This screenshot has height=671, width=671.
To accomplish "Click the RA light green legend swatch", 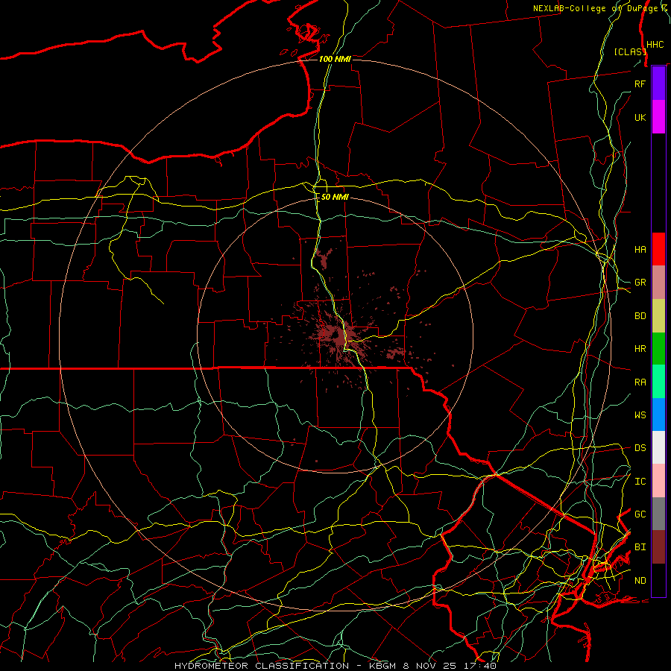I will (x=658, y=381).
